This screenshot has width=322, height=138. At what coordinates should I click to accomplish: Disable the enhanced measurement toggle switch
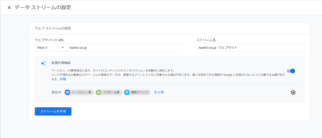coord(291,71)
